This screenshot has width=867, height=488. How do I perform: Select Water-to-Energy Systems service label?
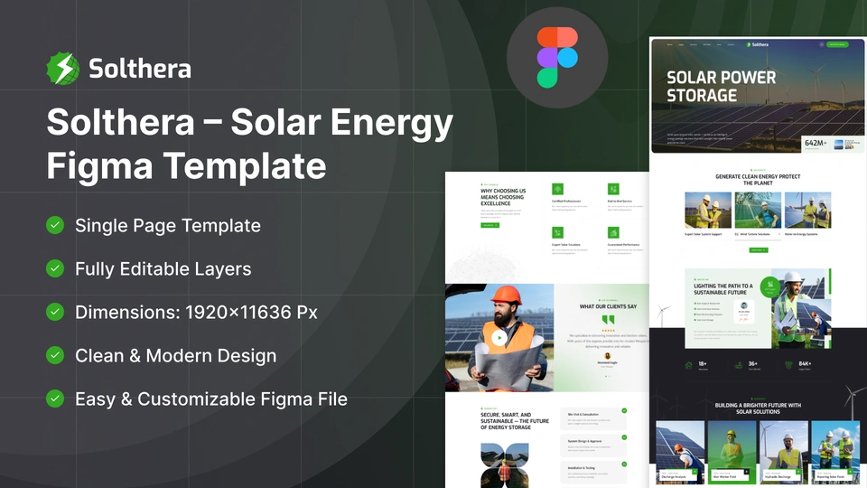pyautogui.click(x=801, y=234)
